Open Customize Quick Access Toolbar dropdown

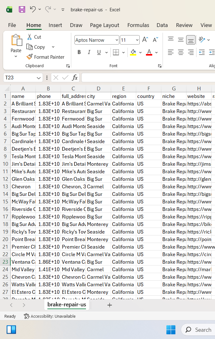coord(63,9)
